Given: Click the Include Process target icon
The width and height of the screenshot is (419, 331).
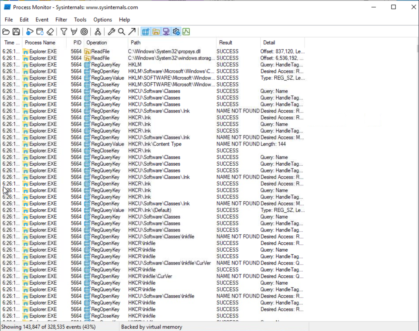Looking at the screenshot, I should [84, 32].
